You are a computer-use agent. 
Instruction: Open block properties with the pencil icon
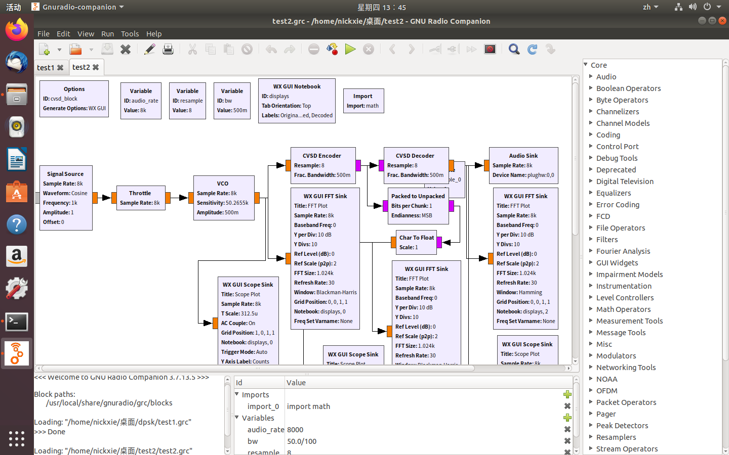tap(150, 49)
